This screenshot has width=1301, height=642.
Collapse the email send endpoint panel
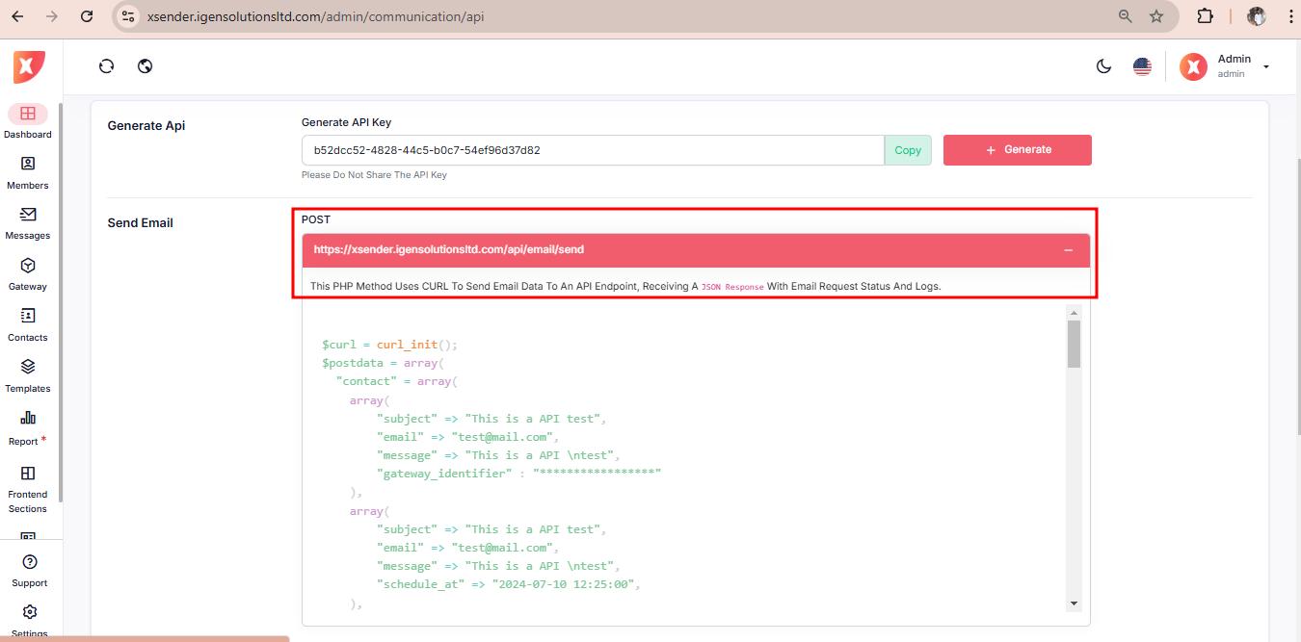[x=1068, y=250]
